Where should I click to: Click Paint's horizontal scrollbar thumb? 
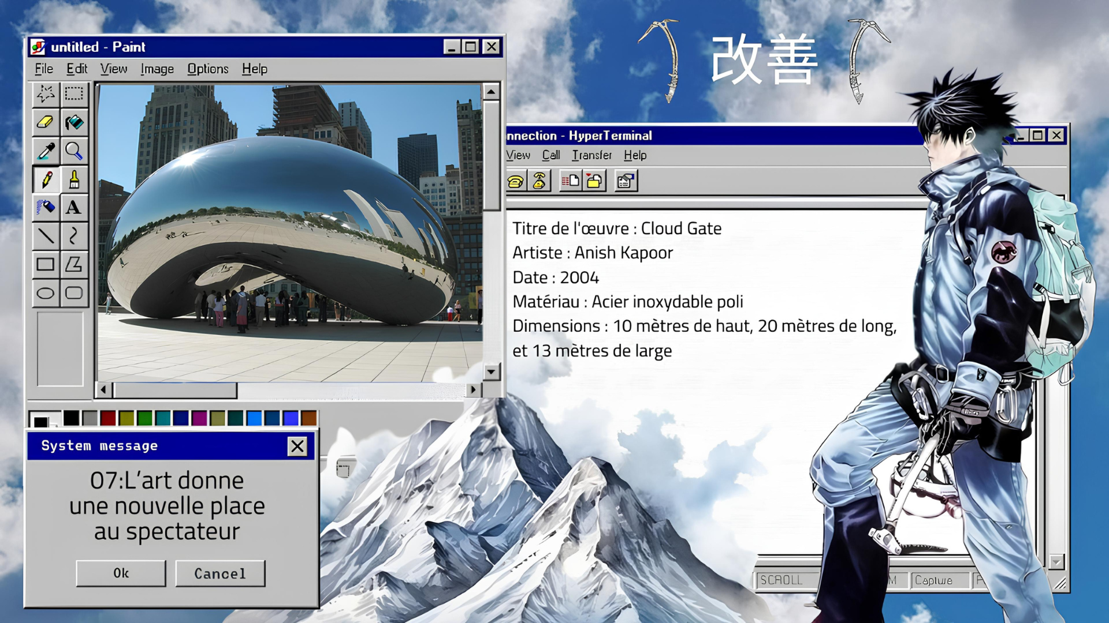pyautogui.click(x=175, y=390)
